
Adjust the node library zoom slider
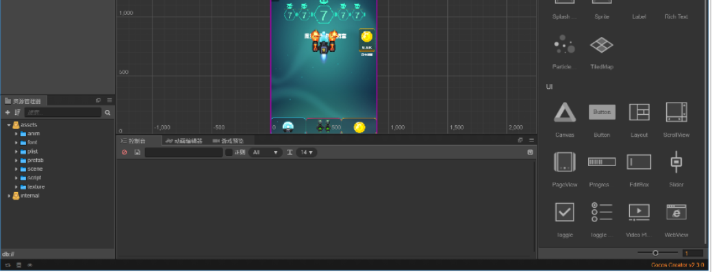tap(656, 253)
